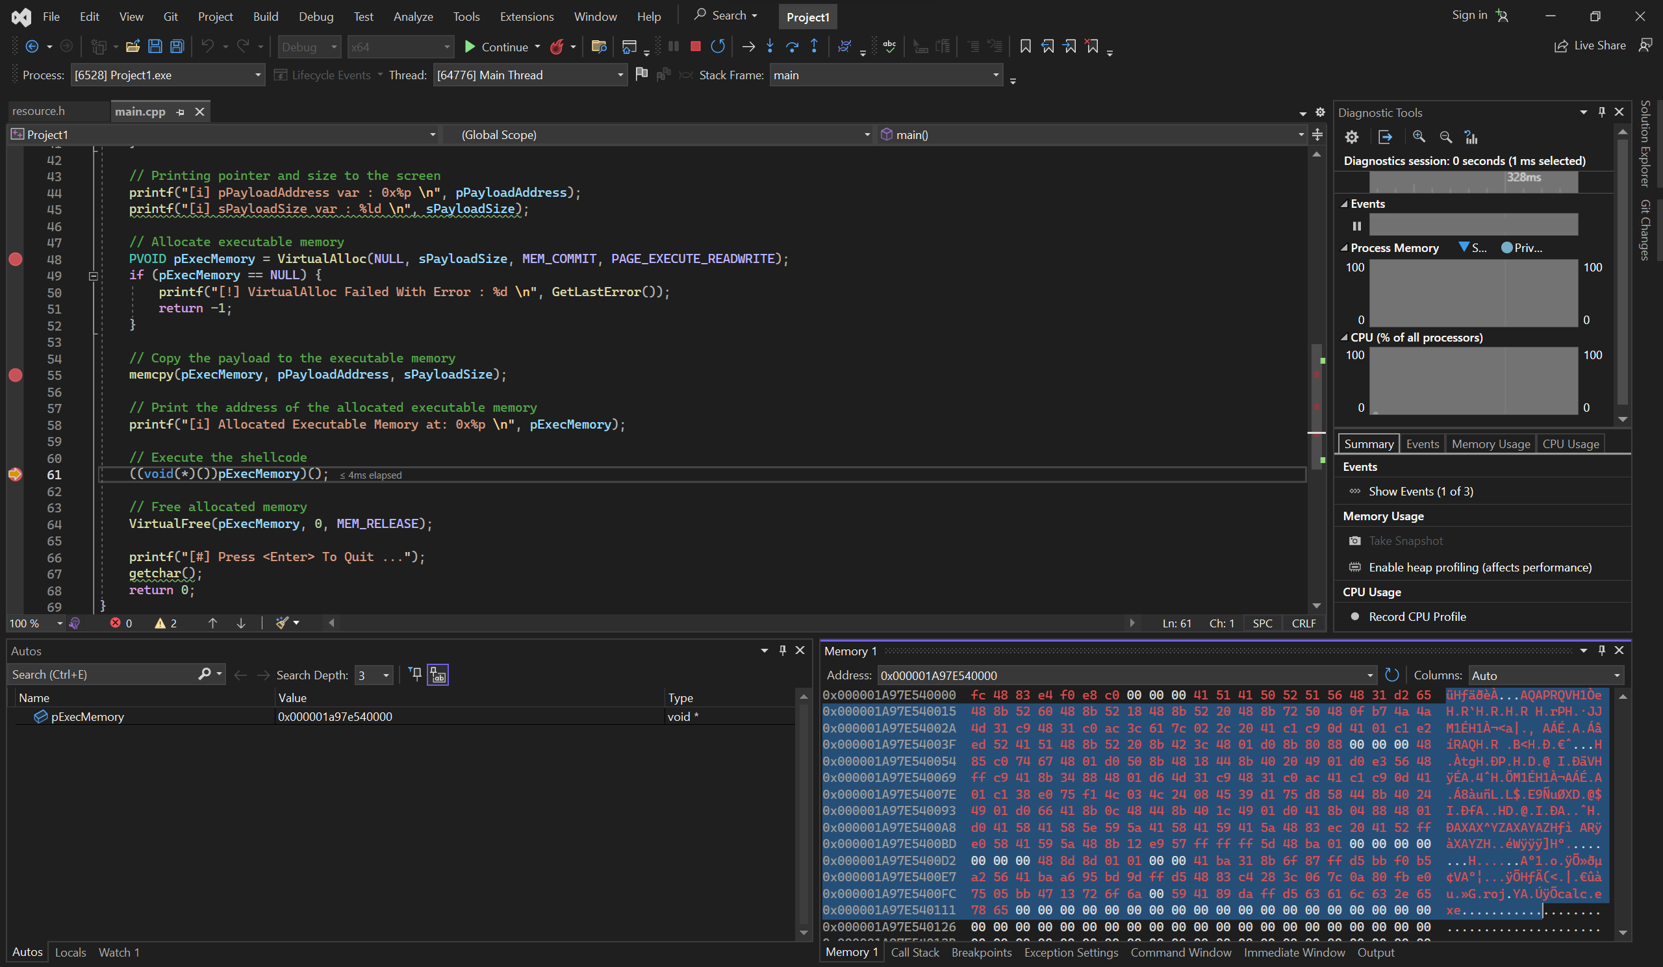Click Show Events (1 of 3)
Screen dimensions: 1663x967
pyautogui.click(x=1420, y=491)
